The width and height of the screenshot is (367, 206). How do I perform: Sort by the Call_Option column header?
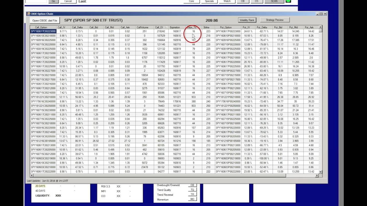(x=43, y=27)
